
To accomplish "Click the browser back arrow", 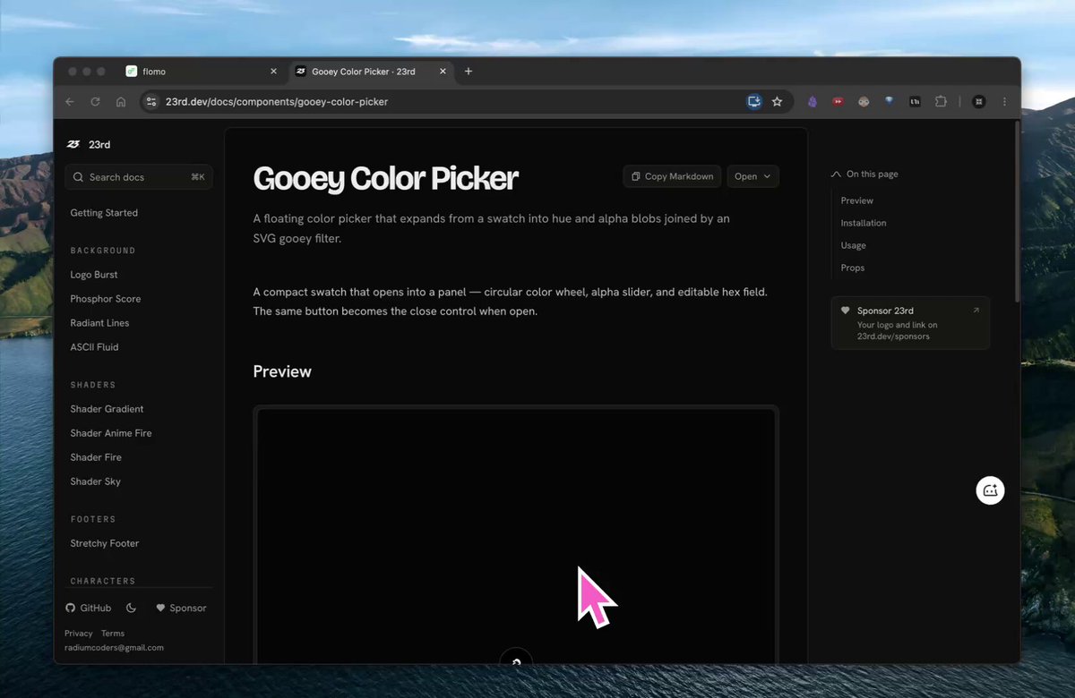I will pyautogui.click(x=70, y=102).
